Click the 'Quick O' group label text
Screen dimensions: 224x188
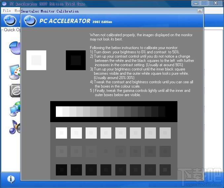(12, 30)
